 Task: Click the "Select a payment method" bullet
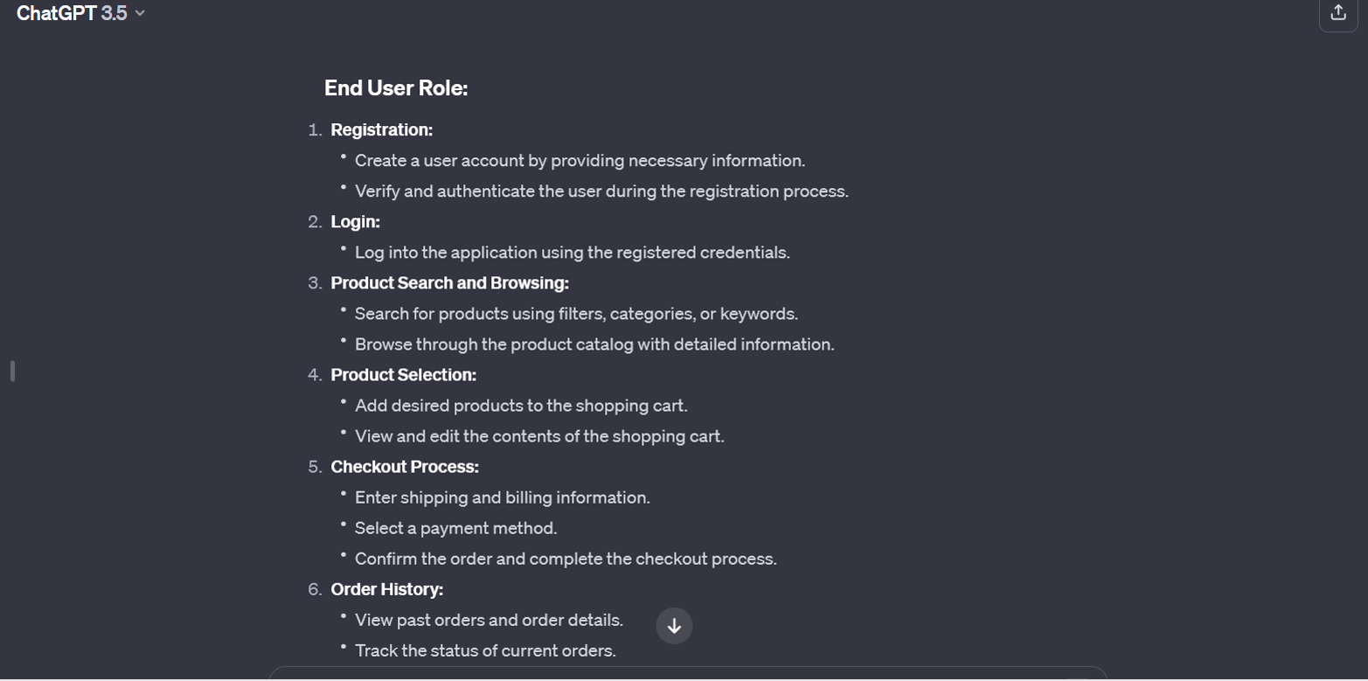pyautogui.click(x=455, y=527)
